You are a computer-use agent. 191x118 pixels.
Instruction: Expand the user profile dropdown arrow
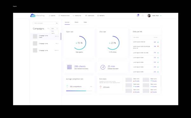161,16
